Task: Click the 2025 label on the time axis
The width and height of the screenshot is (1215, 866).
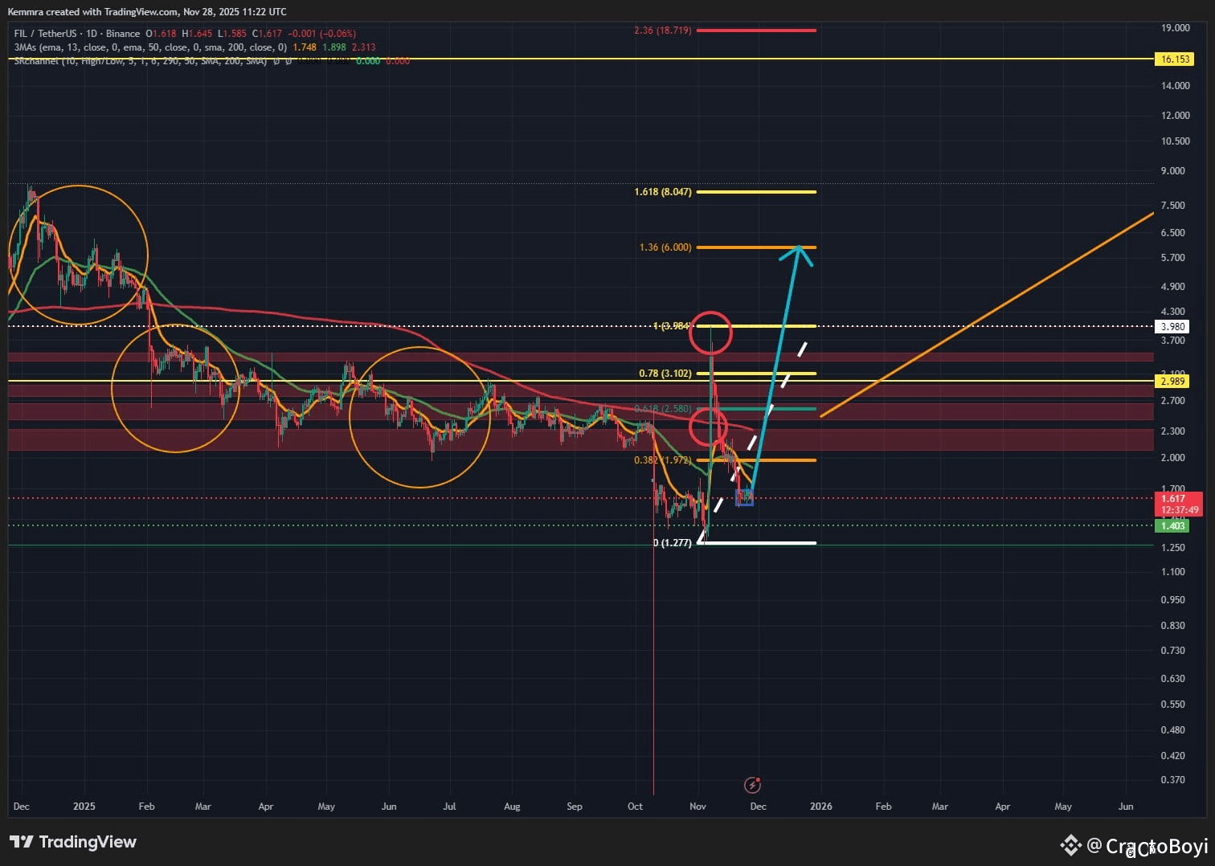Action: tap(84, 807)
